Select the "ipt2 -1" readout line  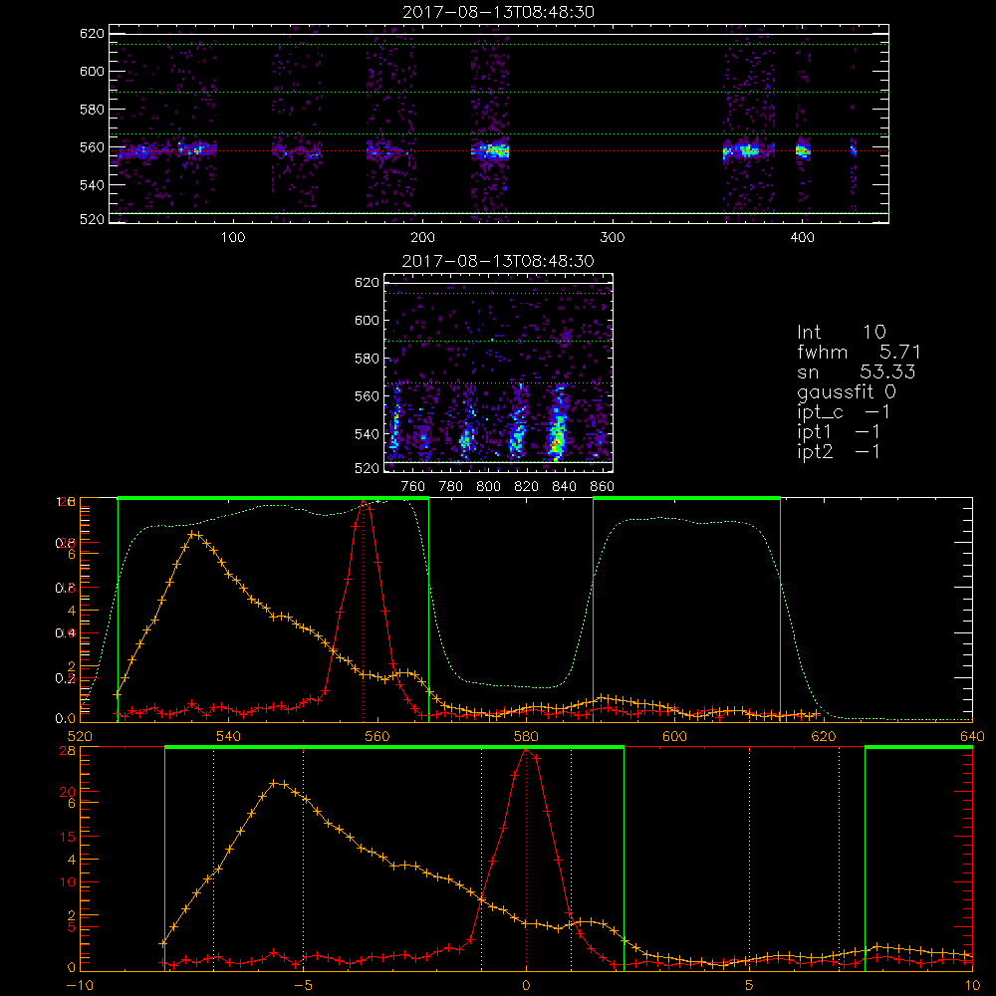(839, 451)
